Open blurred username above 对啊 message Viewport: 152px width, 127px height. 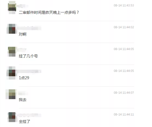pyautogui.click(x=29, y=28)
